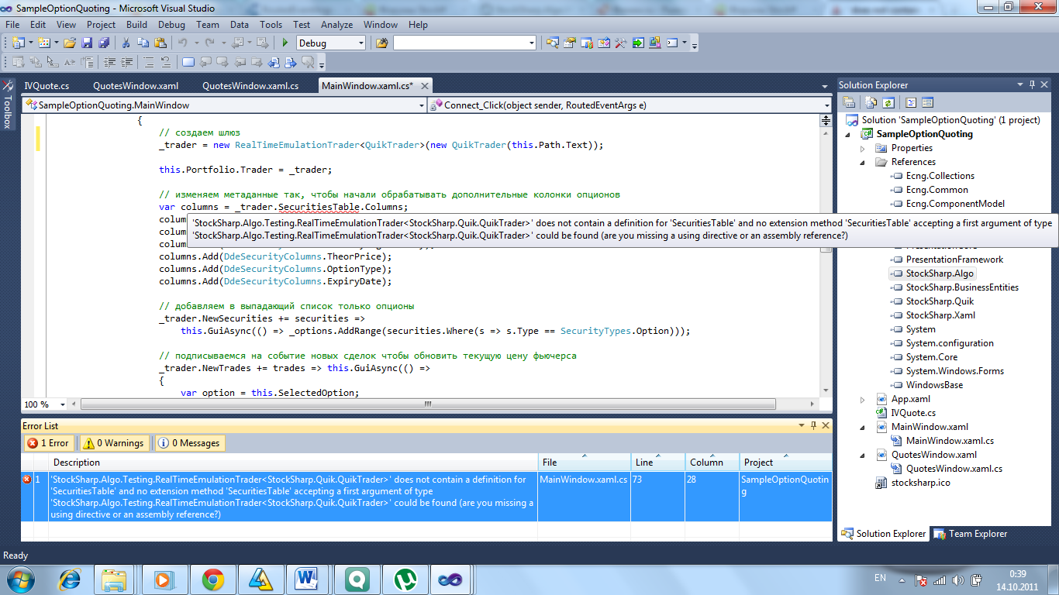Screen dimensions: 1059x595
Task: Collapse the QuotesWindow.xaml node
Action: (863, 455)
